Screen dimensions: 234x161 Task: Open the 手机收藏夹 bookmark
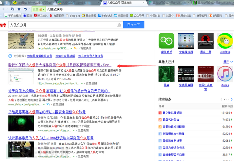pyautogui.click(x=13, y=16)
